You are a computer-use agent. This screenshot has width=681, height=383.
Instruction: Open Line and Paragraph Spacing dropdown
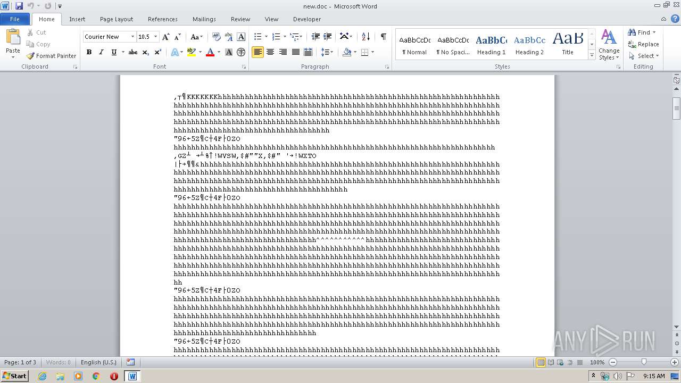(327, 52)
